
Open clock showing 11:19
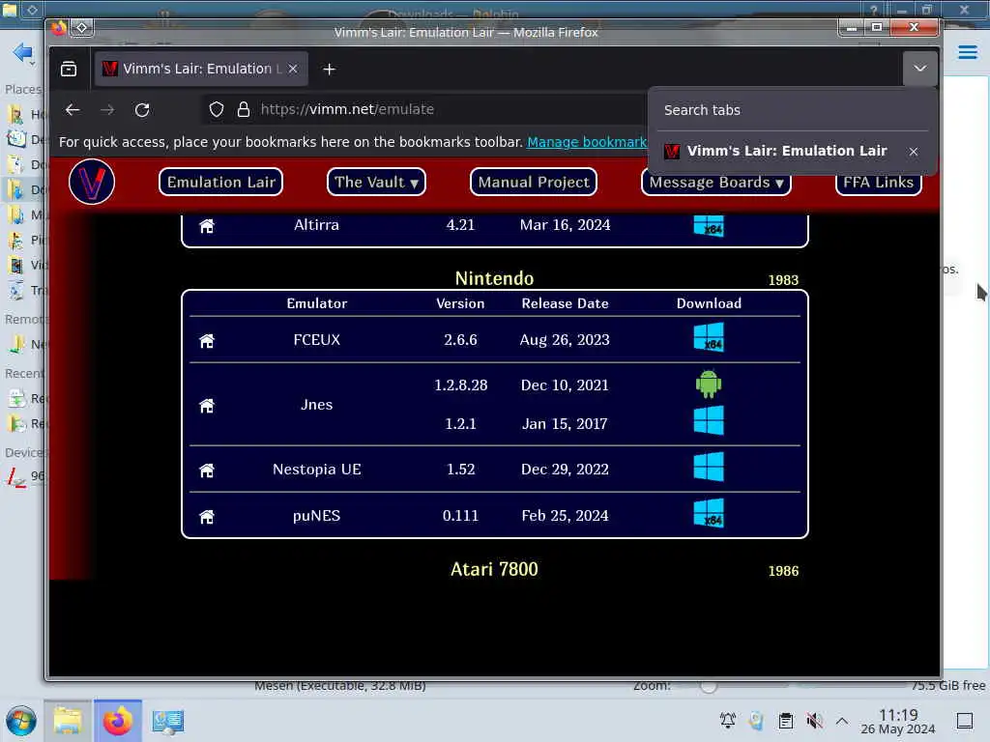click(898, 721)
